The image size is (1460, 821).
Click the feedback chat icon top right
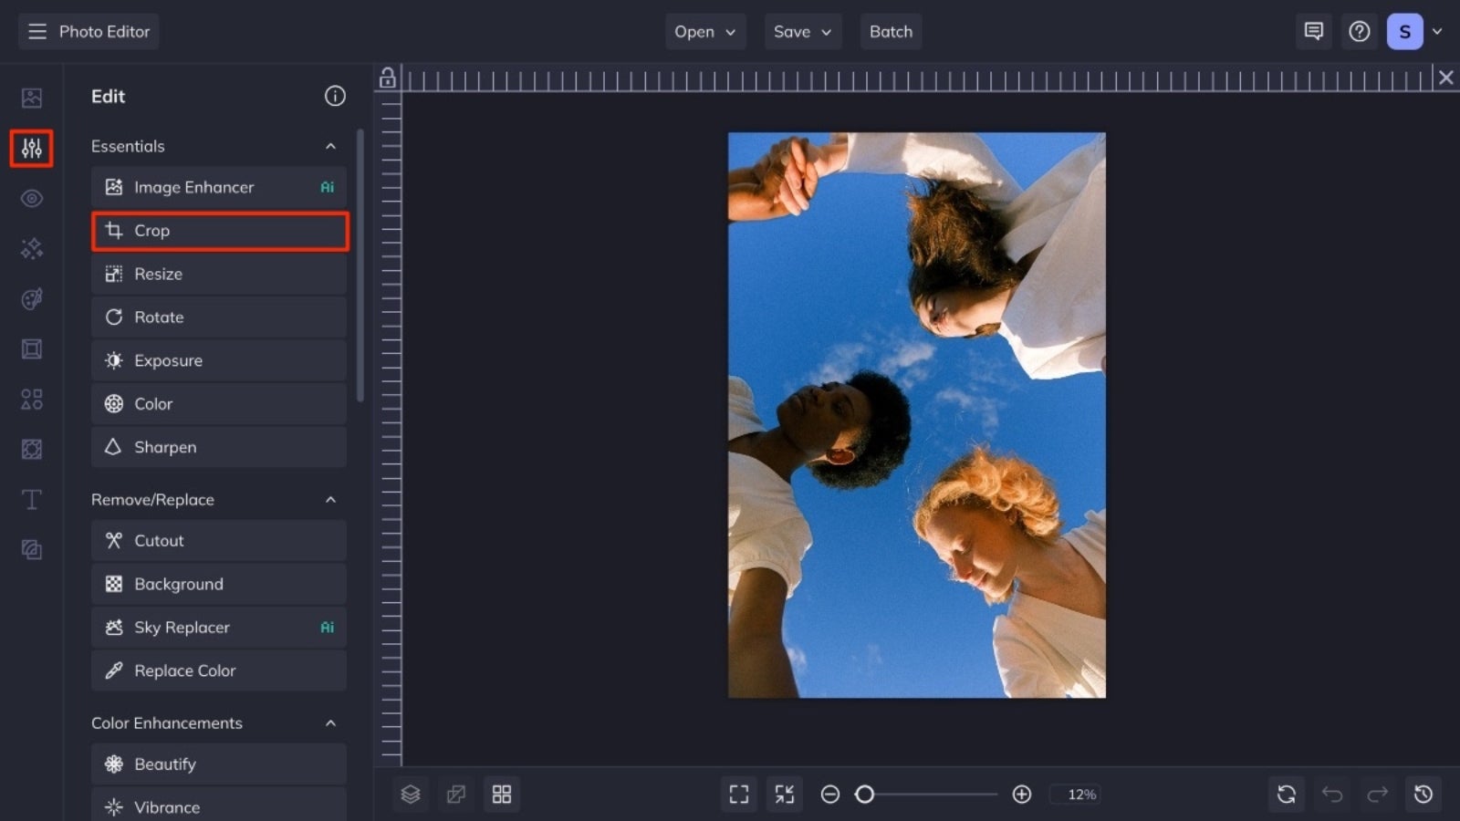pyautogui.click(x=1313, y=31)
